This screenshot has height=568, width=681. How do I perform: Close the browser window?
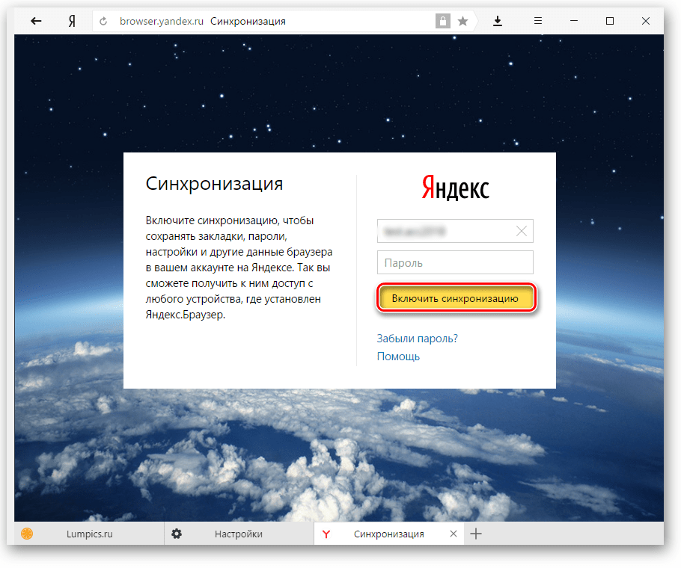pos(646,21)
